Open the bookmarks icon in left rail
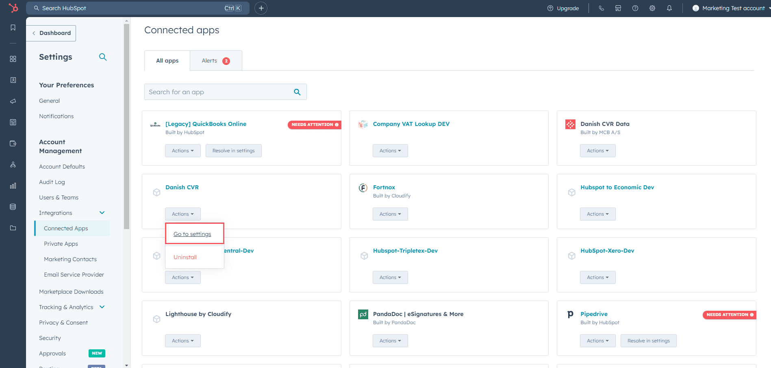The width and height of the screenshot is (771, 368). (x=13, y=28)
